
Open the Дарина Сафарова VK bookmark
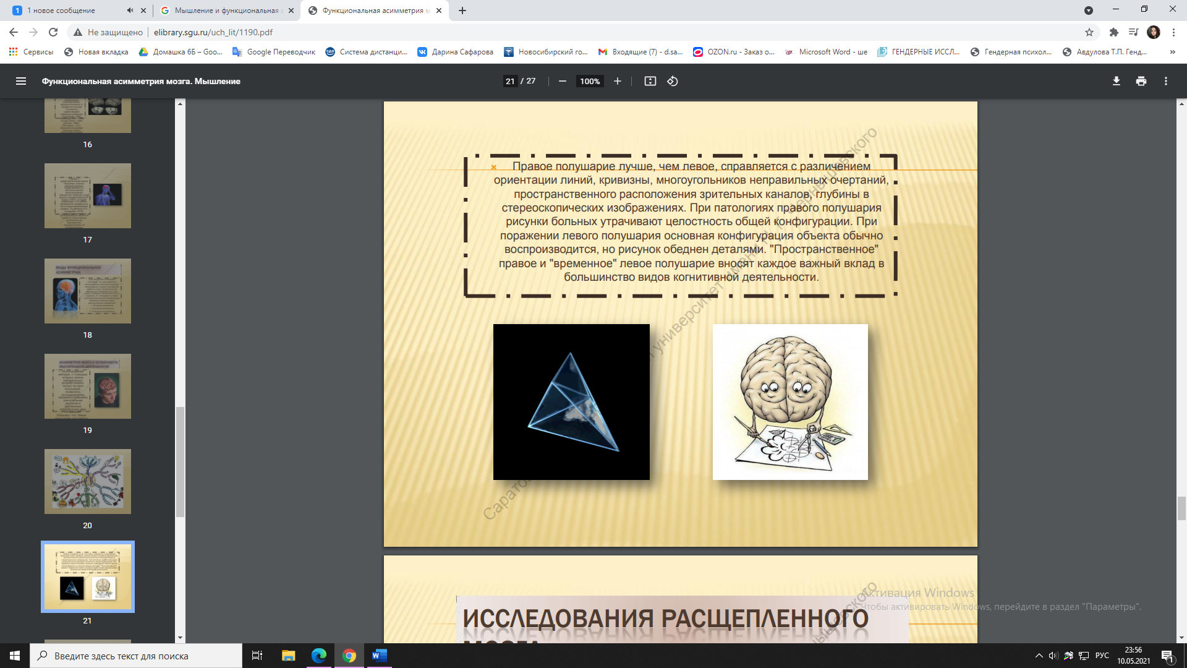point(456,52)
